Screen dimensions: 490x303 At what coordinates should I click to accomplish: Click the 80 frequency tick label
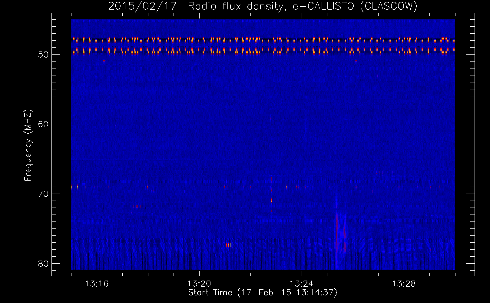coord(43,264)
